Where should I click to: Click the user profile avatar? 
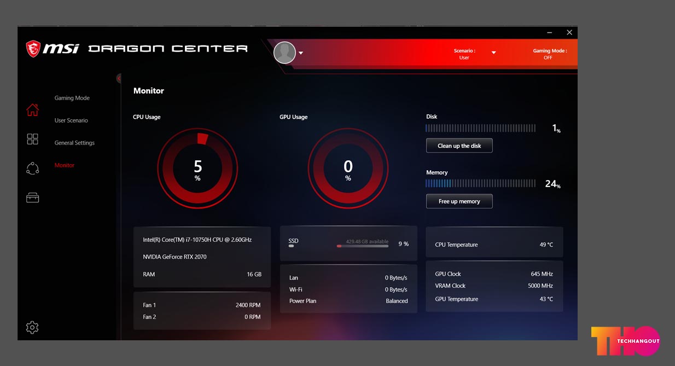(x=284, y=53)
